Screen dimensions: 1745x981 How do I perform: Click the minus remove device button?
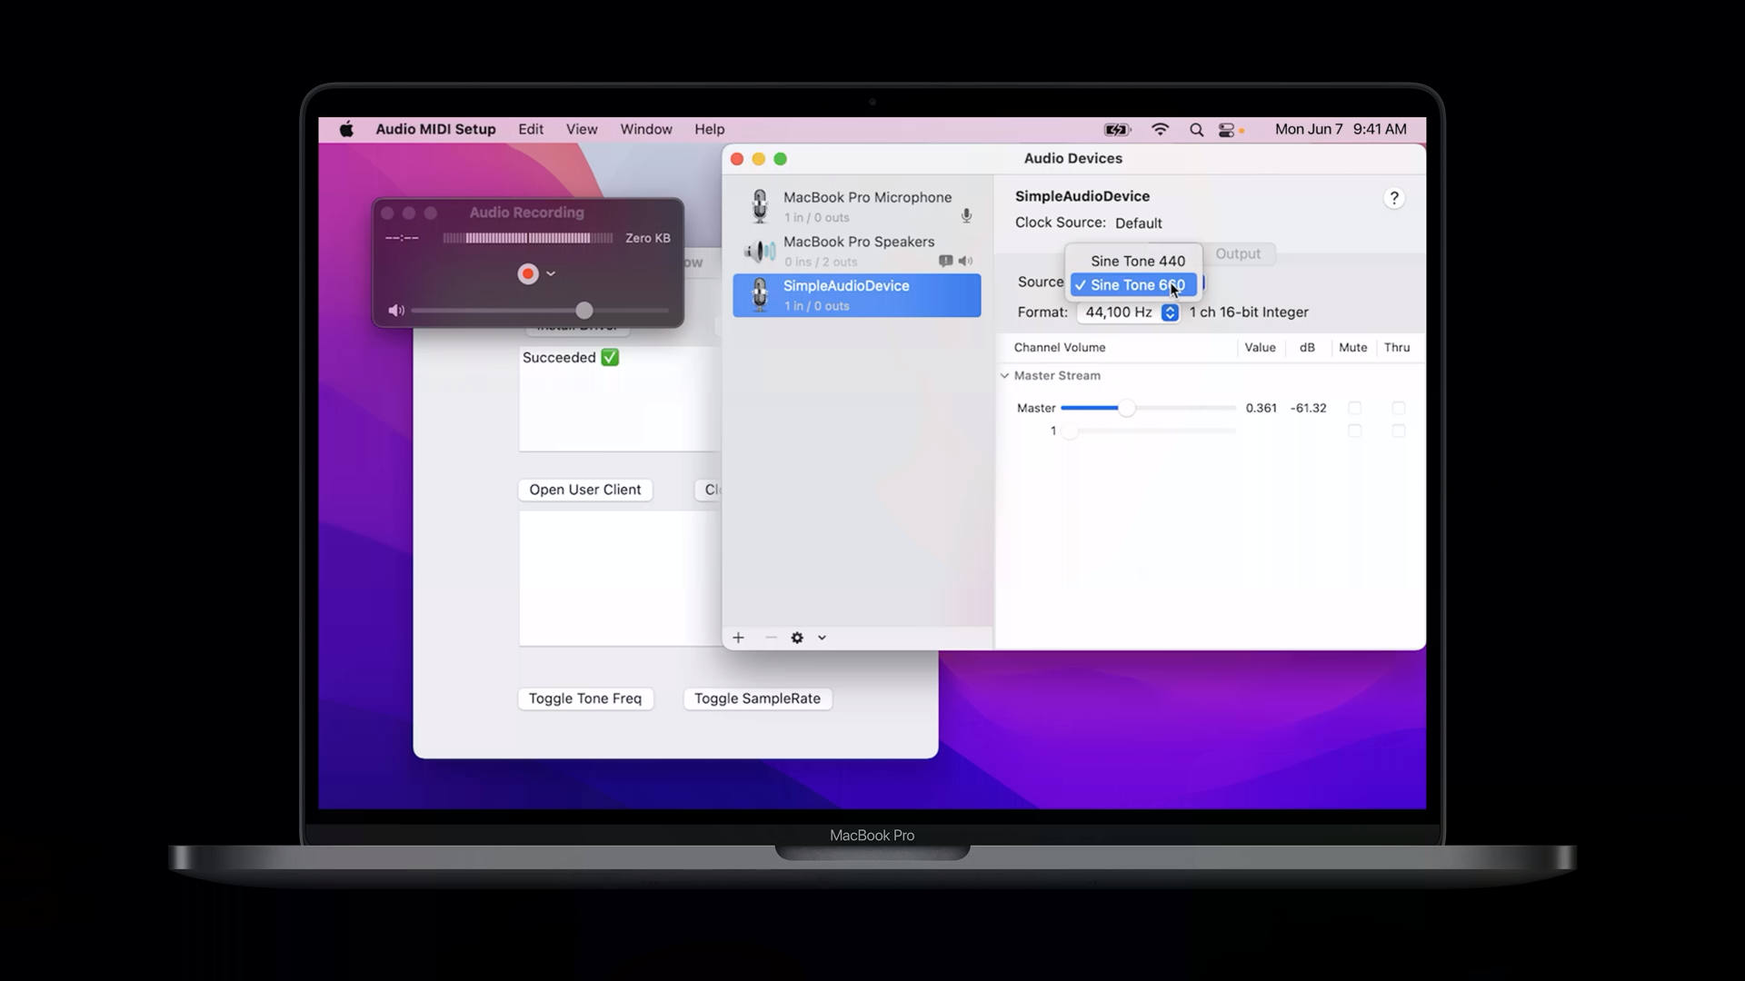tap(771, 638)
